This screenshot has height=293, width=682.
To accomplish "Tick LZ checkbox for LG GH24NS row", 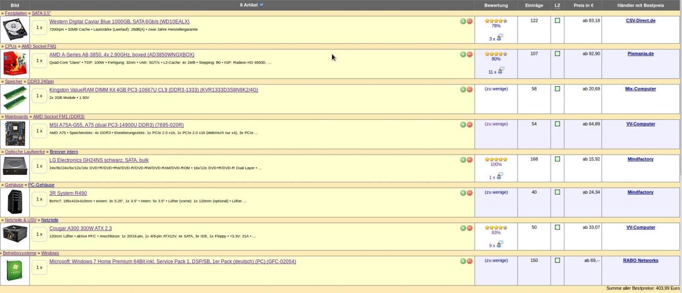I will (557, 159).
